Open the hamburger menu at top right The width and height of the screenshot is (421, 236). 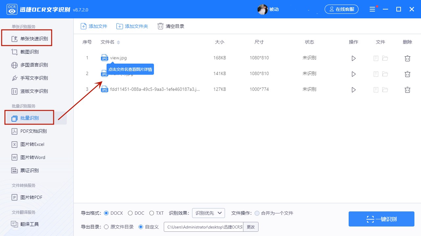[372, 9]
